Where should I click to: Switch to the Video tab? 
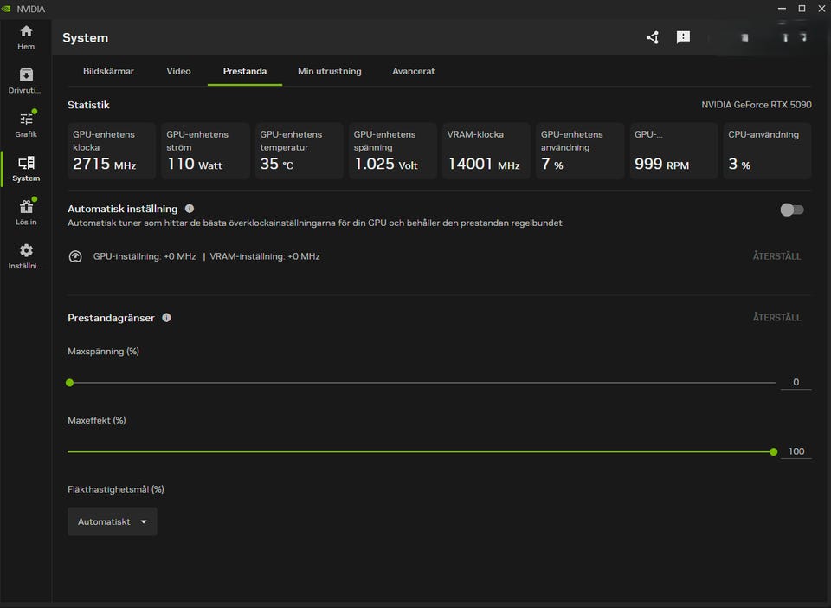pos(178,71)
